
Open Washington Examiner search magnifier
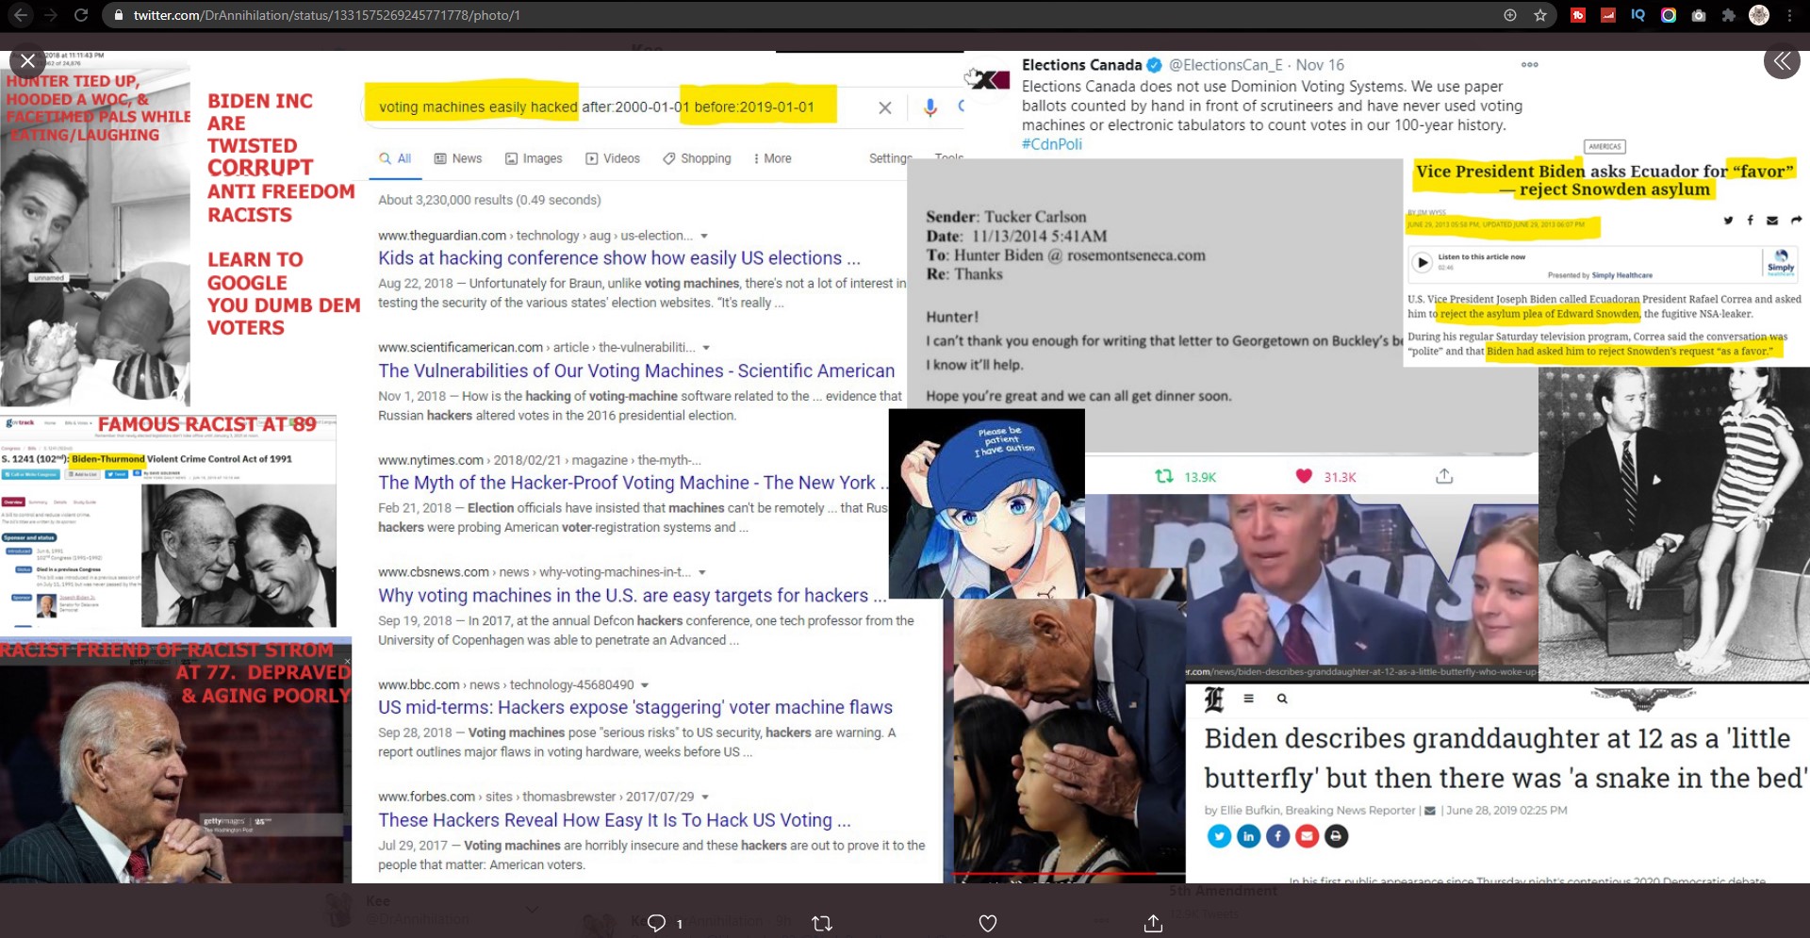point(1282,699)
